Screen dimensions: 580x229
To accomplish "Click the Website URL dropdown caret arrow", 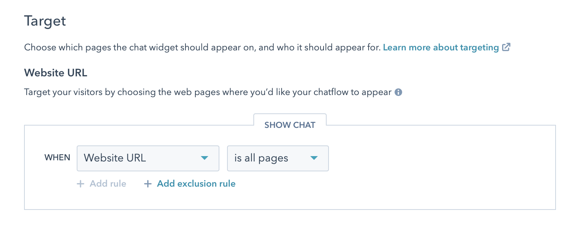I will pos(205,158).
